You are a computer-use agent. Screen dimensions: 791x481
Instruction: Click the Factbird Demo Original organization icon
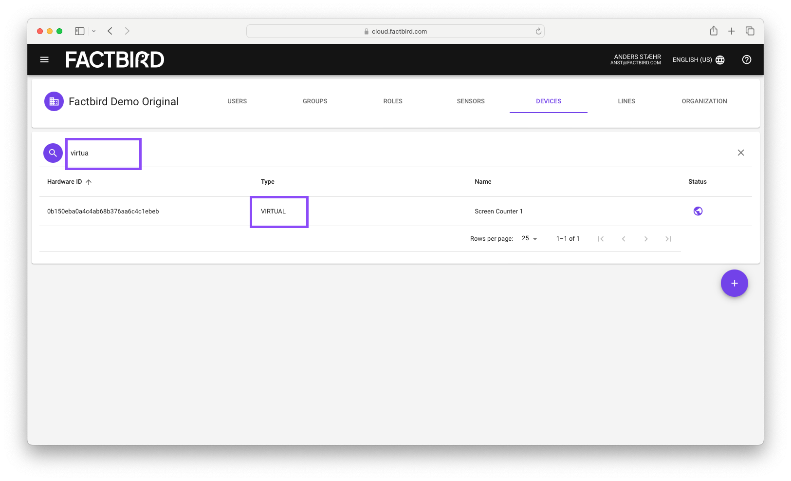54,101
